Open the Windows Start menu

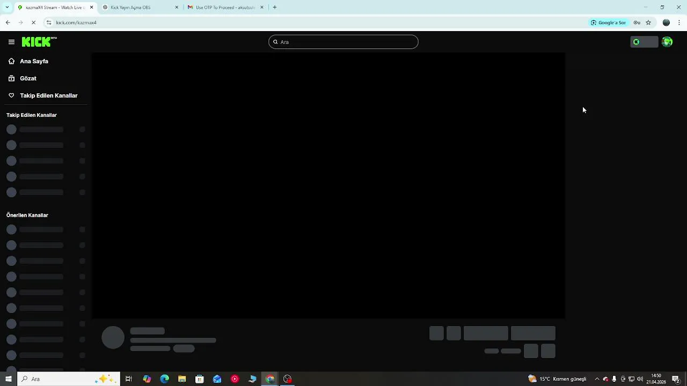[8, 379]
